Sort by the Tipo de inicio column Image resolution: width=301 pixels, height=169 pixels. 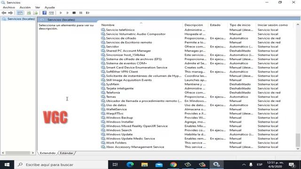click(240, 25)
